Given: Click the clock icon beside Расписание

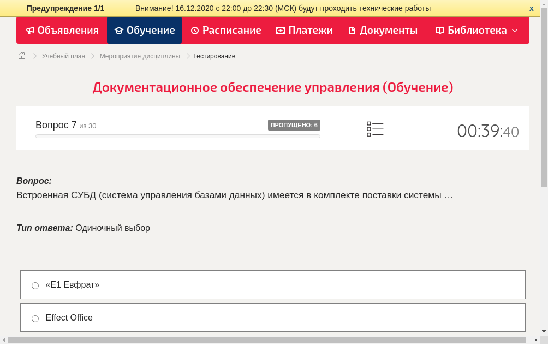Looking at the screenshot, I should (194, 31).
